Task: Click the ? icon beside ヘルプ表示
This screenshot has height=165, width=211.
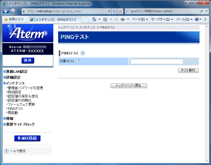Action: click(x=6, y=151)
